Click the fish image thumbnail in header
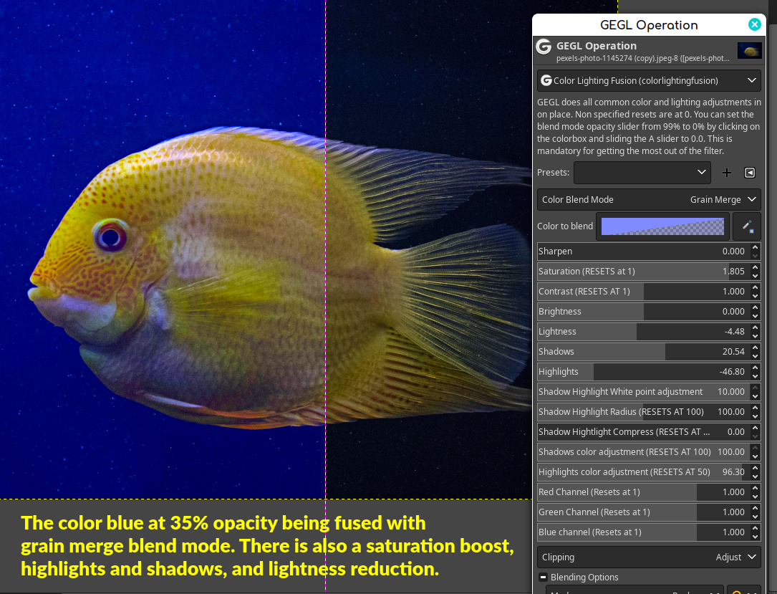 (x=749, y=51)
